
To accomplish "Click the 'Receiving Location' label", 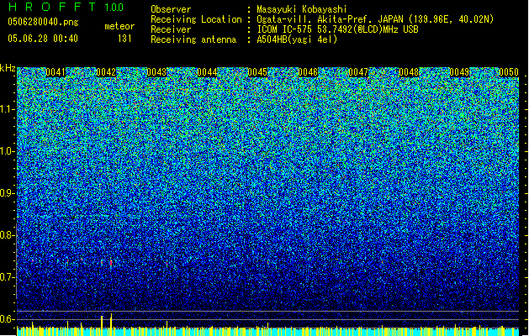I will [196, 19].
